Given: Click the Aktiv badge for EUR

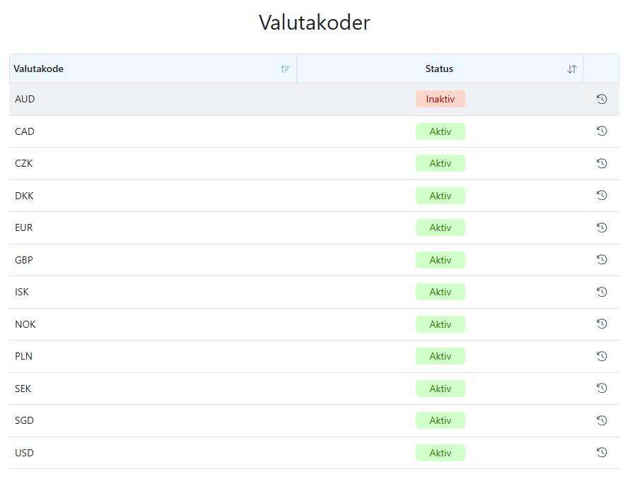Looking at the screenshot, I should point(441,227).
